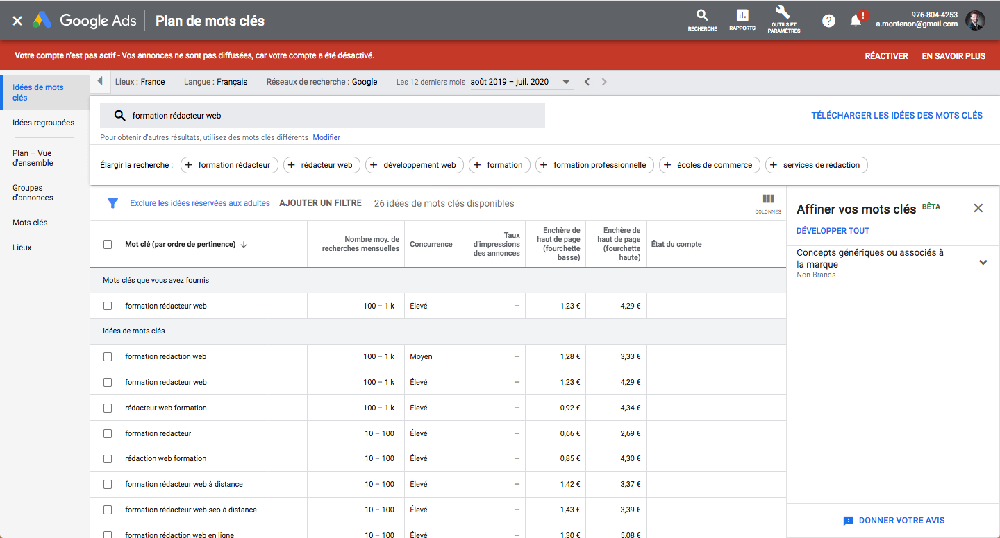Check the 'formation redacteur web' idea row
The image size is (1000, 538).
pyautogui.click(x=108, y=382)
